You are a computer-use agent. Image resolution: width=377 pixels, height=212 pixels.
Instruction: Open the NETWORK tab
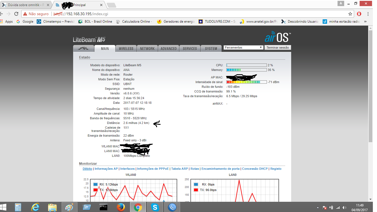(x=147, y=49)
